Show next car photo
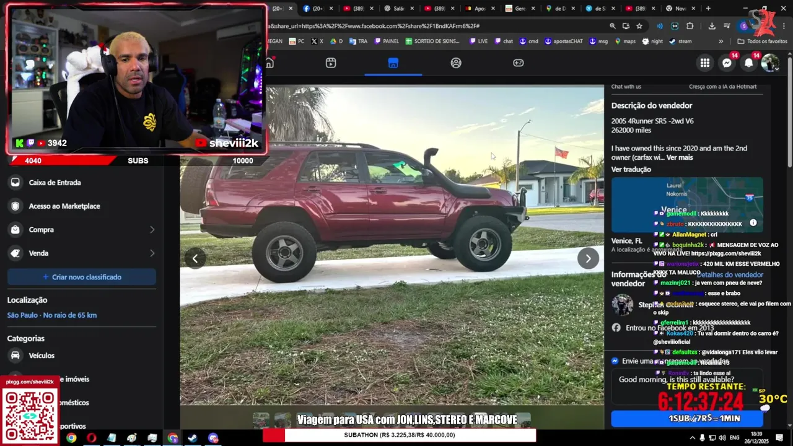Image resolution: width=793 pixels, height=446 pixels. pos(588,258)
